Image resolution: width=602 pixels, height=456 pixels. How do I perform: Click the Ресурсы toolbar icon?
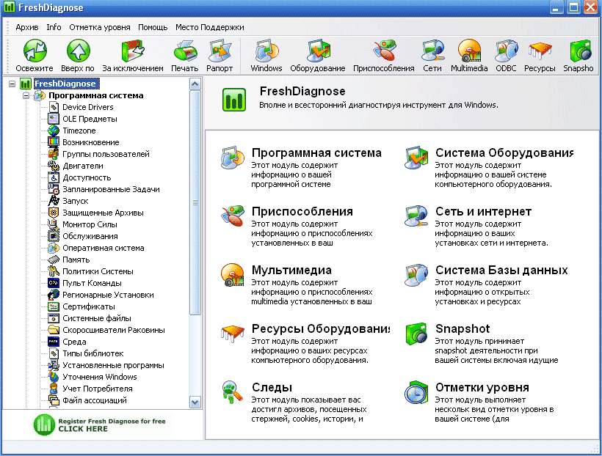[540, 51]
